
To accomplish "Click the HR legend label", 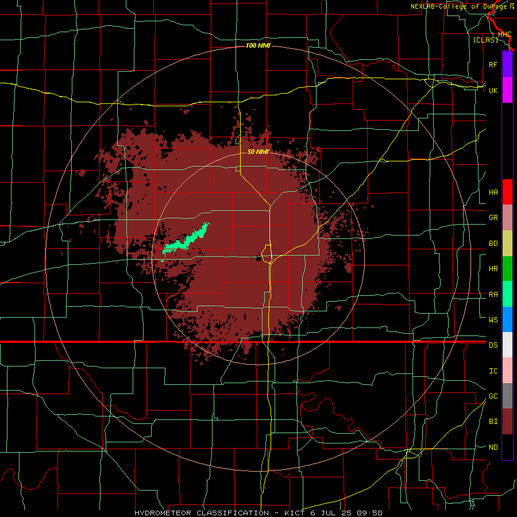I will pos(493,269).
